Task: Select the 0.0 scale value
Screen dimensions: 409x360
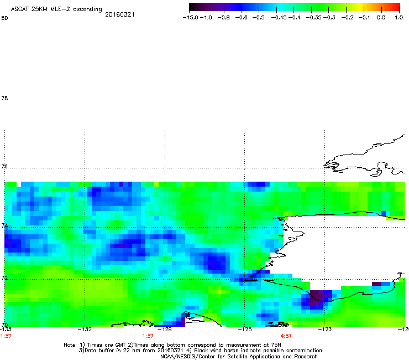Action: (x=381, y=18)
